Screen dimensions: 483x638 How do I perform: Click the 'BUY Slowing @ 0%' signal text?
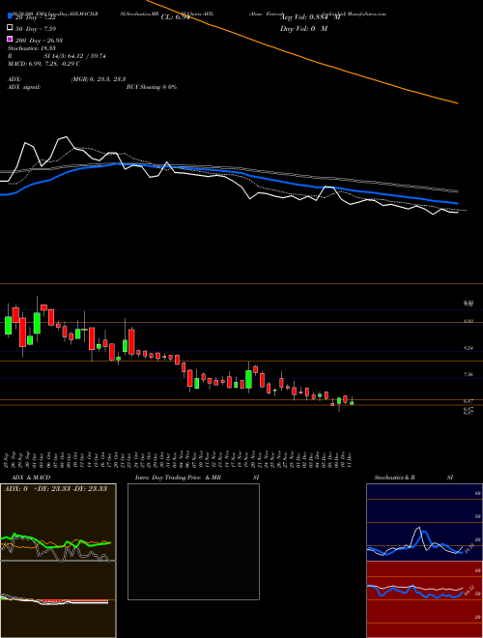click(x=152, y=87)
